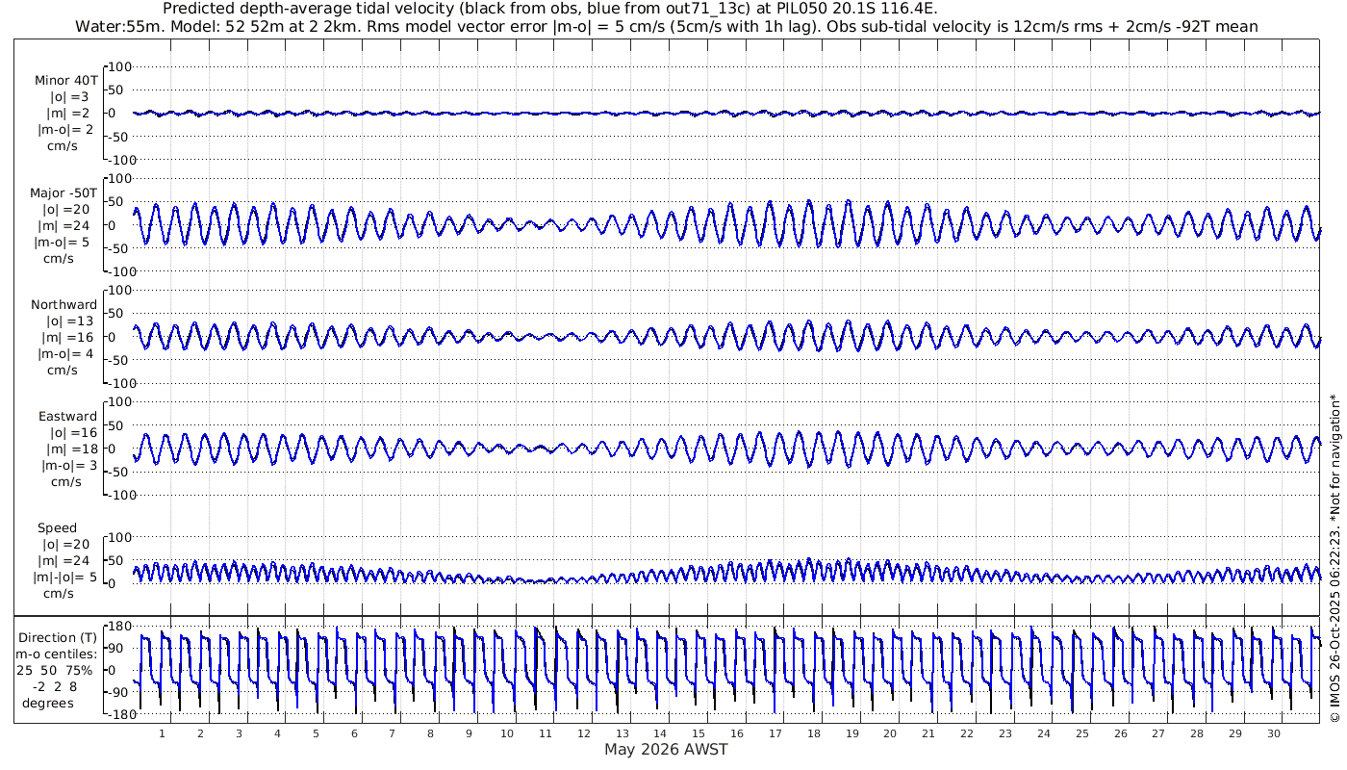Select the '-50' tick of the Major panel axis

click(x=118, y=248)
